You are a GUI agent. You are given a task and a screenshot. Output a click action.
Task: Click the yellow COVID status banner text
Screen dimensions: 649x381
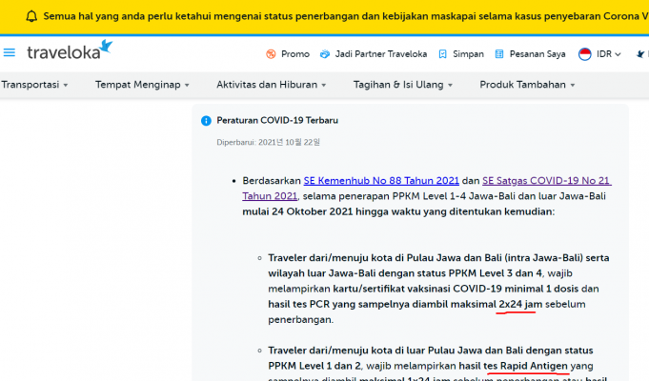pos(343,16)
